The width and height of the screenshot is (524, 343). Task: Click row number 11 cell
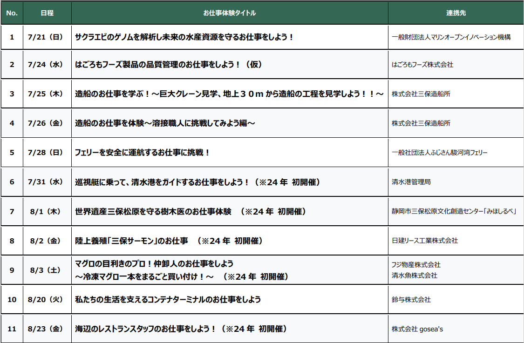(x=12, y=329)
